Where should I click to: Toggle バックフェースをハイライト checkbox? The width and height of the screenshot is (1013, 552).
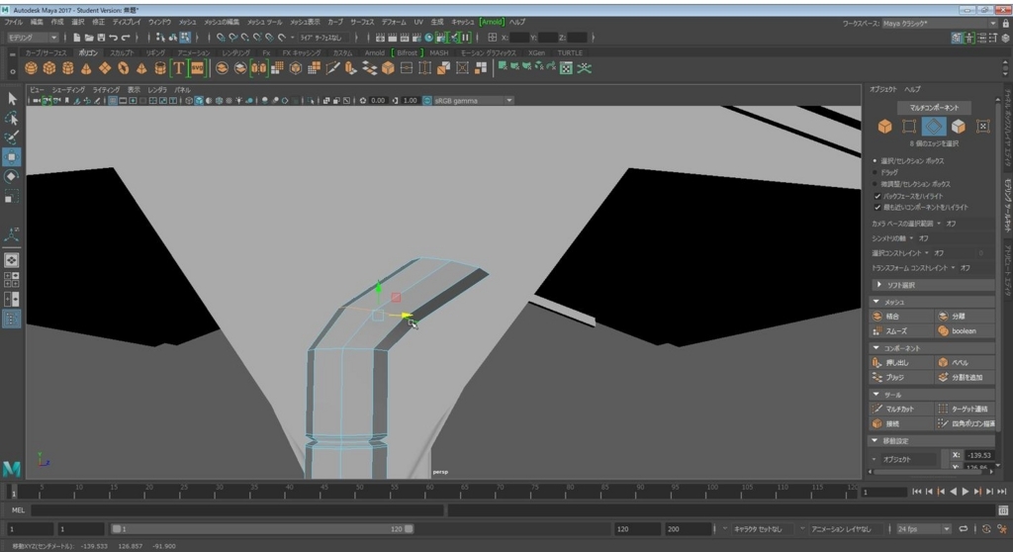(877, 196)
